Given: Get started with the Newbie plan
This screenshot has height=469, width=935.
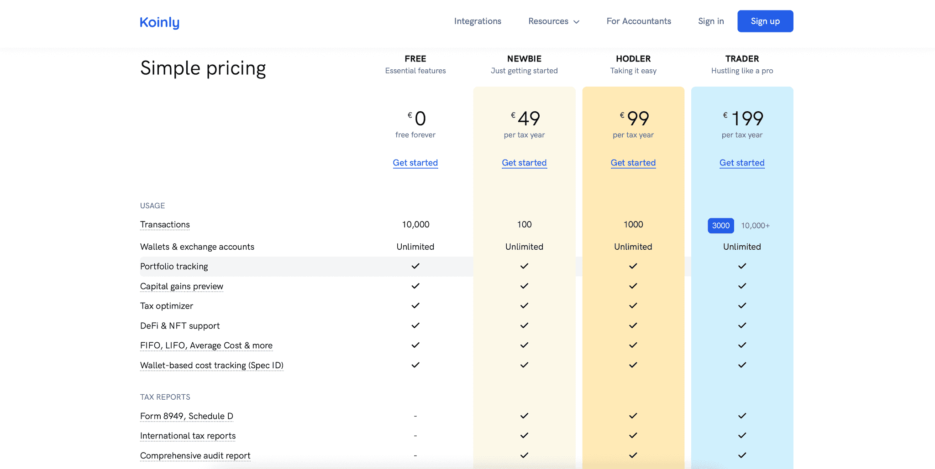Looking at the screenshot, I should click(x=524, y=163).
